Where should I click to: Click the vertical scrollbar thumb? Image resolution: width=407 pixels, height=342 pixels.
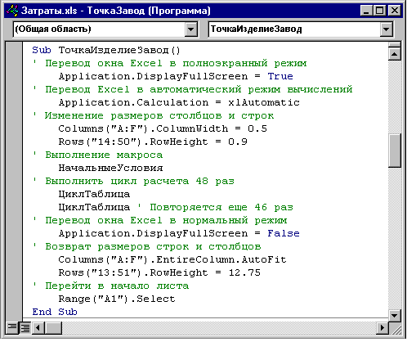[x=394, y=151]
